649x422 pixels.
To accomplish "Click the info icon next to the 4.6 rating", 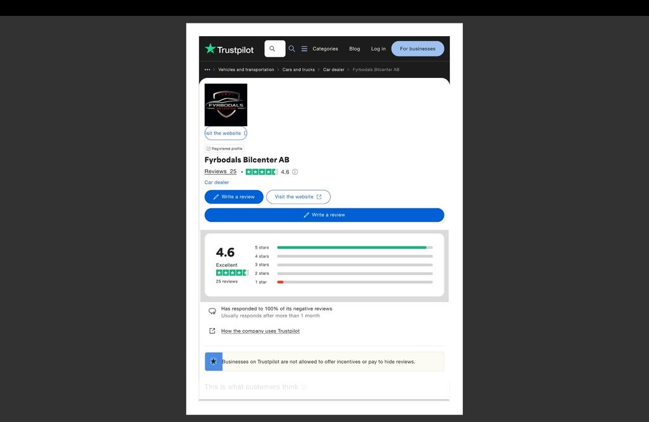I will click(x=295, y=172).
